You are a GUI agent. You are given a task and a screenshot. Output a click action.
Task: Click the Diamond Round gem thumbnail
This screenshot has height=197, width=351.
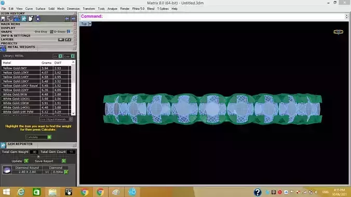point(7,170)
